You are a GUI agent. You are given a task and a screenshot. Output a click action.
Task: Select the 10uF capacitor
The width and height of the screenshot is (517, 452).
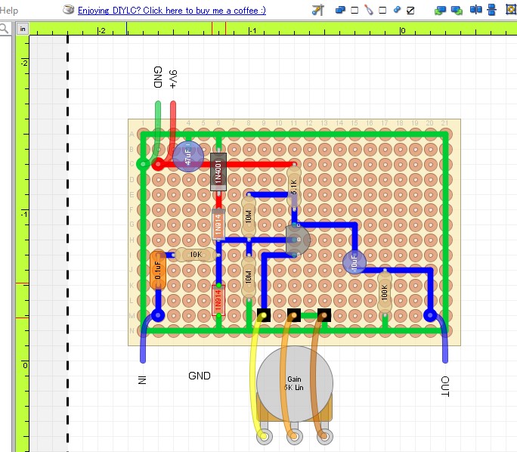pyautogui.click(x=354, y=262)
